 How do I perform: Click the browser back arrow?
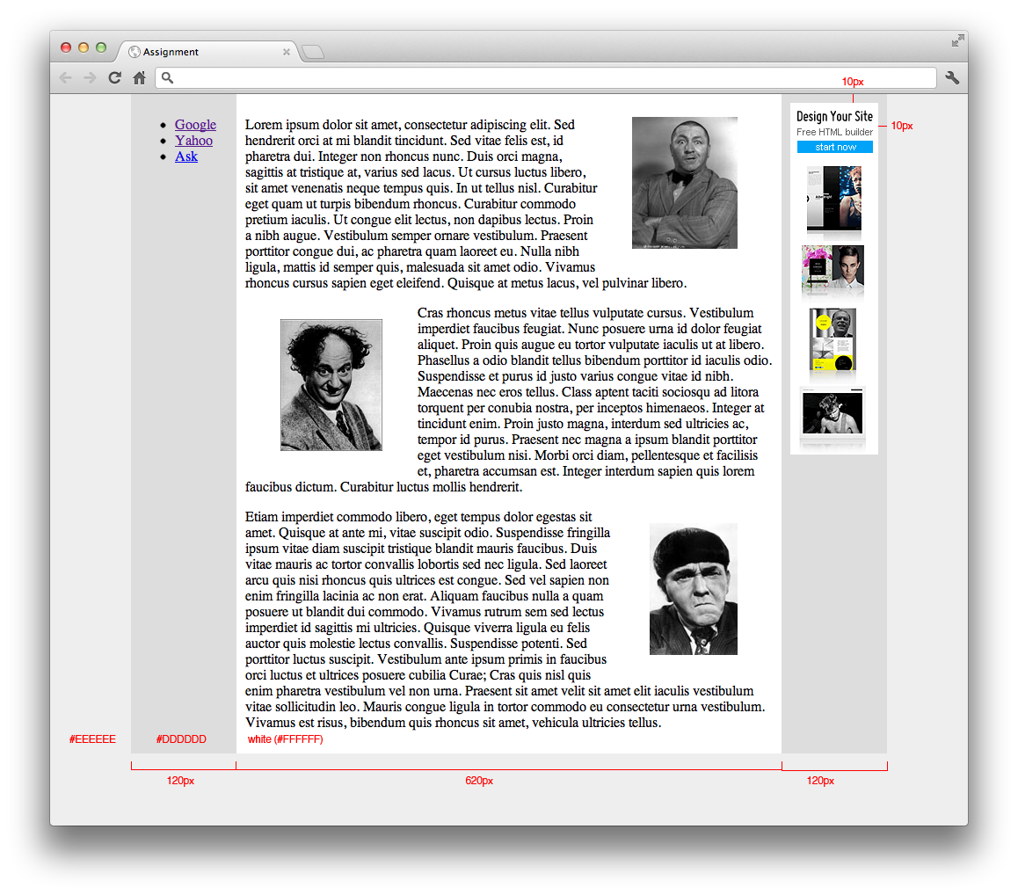coord(66,78)
